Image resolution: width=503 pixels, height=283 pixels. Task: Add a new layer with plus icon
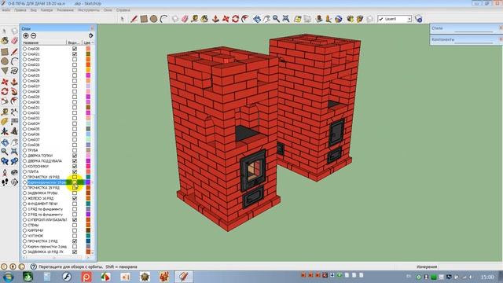coord(26,35)
